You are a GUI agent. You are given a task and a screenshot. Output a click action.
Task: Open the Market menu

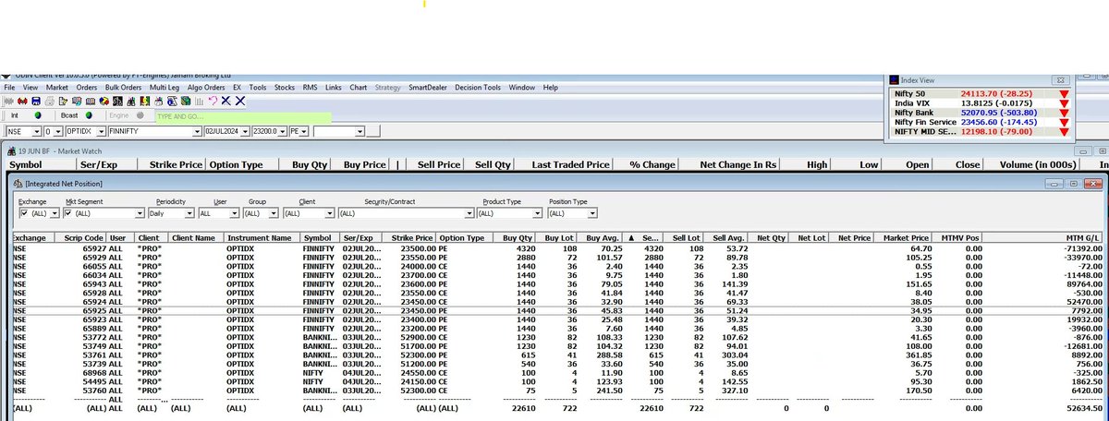tap(57, 87)
